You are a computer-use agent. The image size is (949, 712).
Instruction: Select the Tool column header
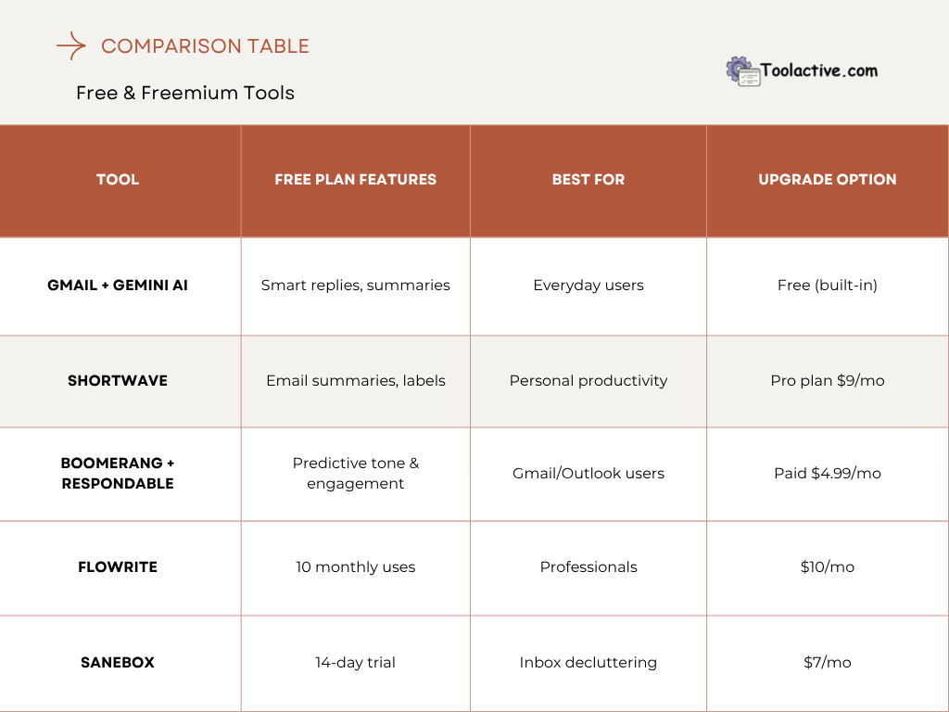click(118, 180)
